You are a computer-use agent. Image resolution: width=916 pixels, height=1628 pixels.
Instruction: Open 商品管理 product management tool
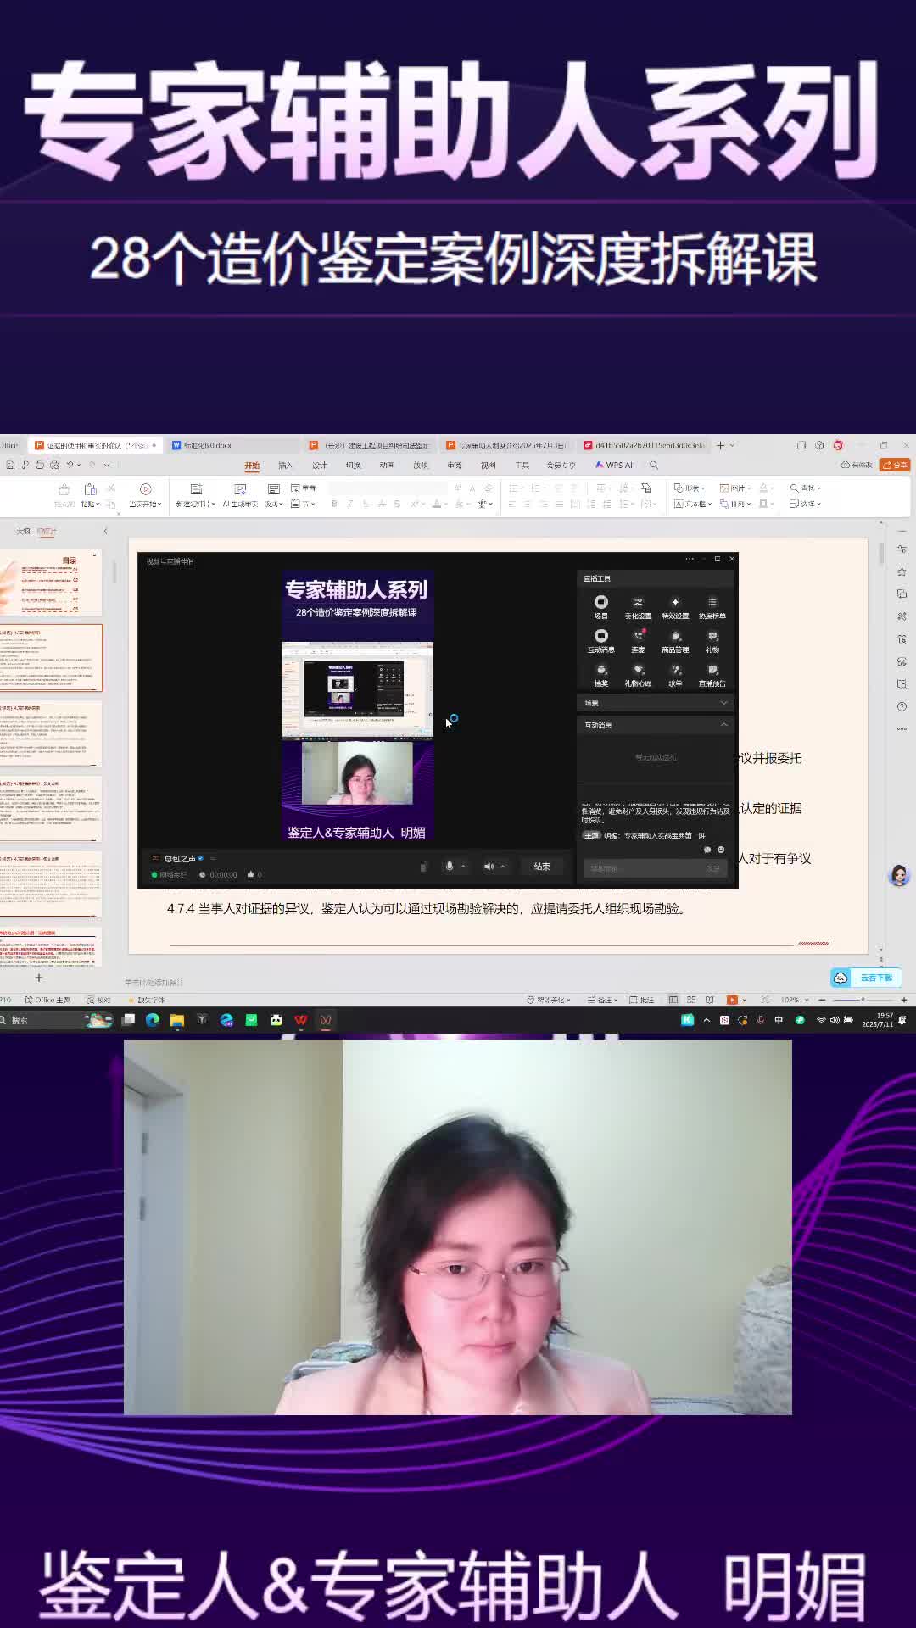[x=675, y=641]
